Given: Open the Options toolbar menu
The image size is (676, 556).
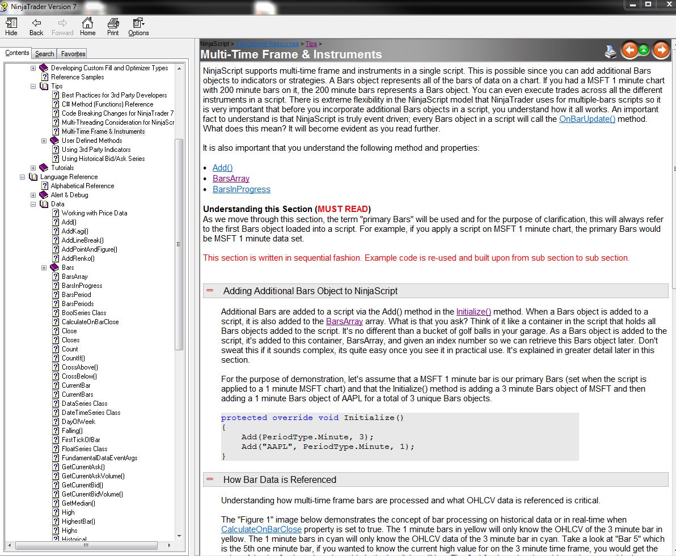Looking at the screenshot, I should [x=138, y=27].
